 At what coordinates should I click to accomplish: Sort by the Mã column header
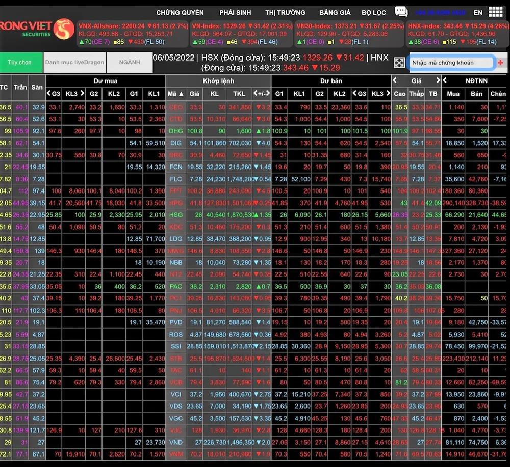click(175, 94)
